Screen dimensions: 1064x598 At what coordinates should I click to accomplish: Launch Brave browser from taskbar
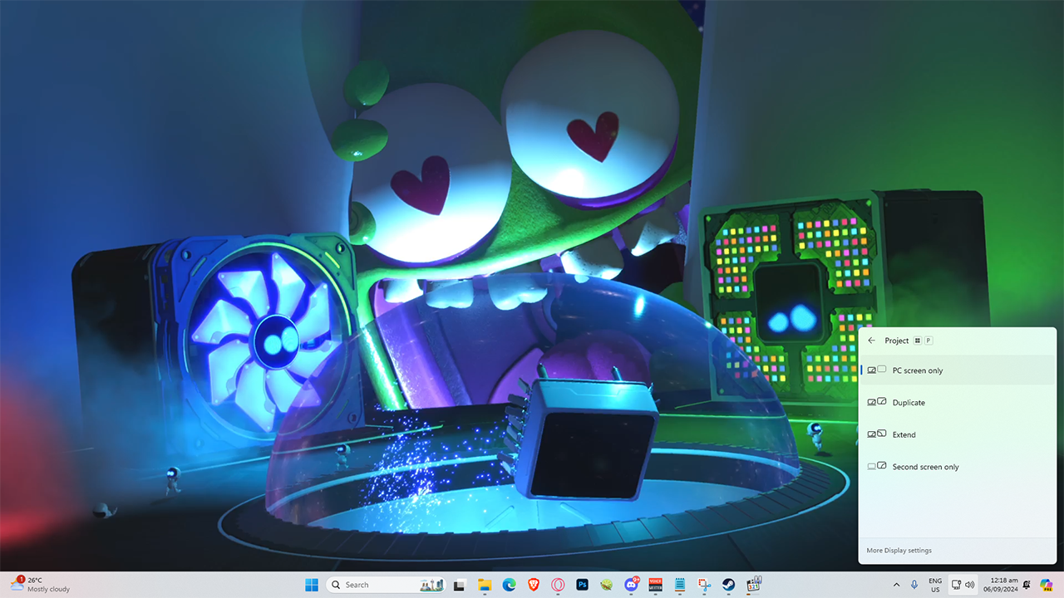(534, 585)
